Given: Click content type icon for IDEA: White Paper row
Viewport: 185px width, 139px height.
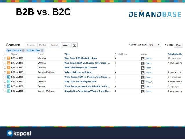Looking at the screenshot, I should 9,68.
